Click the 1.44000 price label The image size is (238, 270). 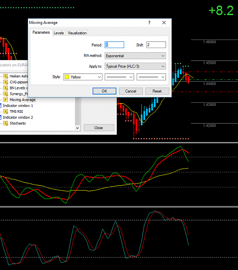(210, 84)
